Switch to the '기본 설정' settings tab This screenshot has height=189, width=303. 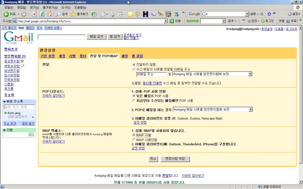48,56
